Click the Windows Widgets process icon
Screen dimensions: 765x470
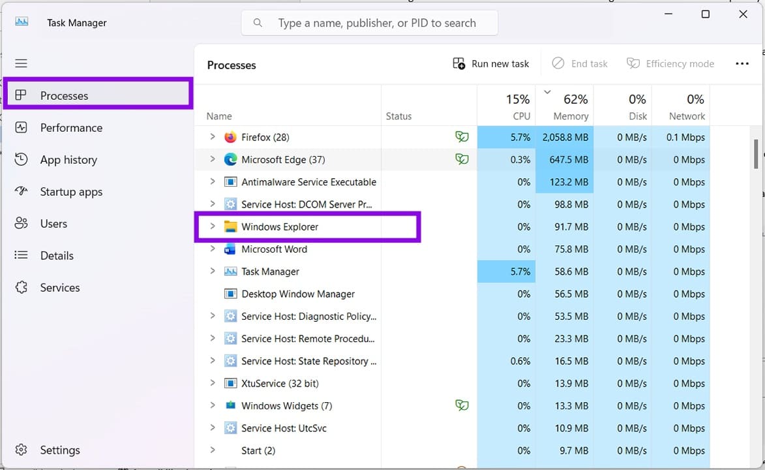click(x=230, y=405)
